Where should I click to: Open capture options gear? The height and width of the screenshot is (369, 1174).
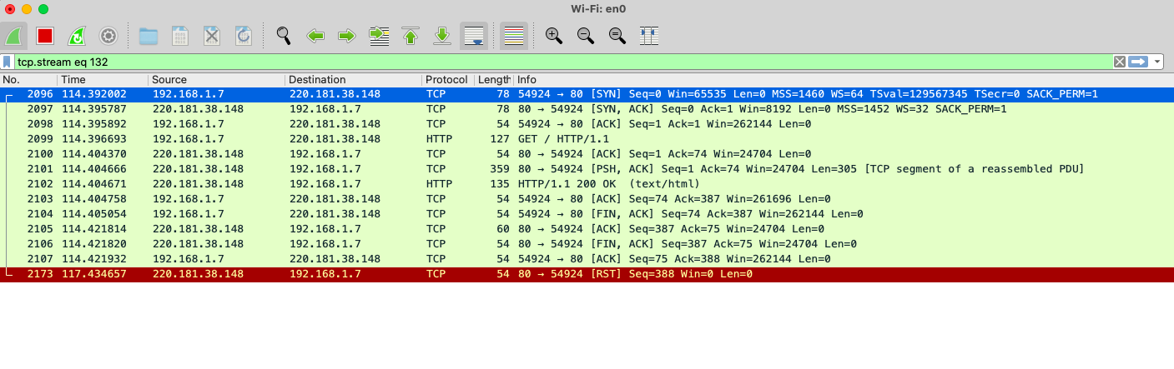point(108,36)
